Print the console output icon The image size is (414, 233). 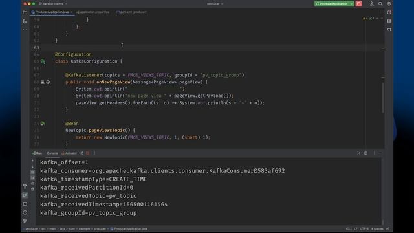pos(32,183)
